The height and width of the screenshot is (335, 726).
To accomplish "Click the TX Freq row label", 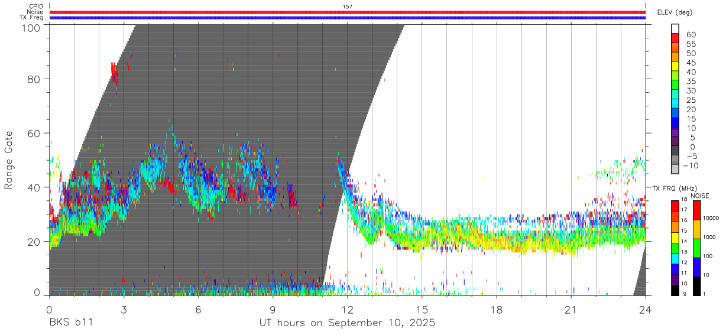I will (31, 17).
